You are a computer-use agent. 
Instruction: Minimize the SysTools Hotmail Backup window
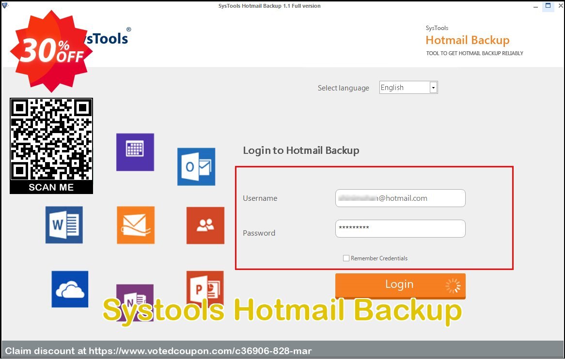[535, 6]
